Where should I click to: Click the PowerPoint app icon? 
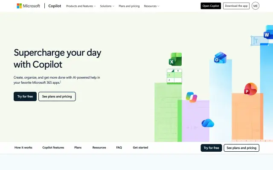(x=251, y=89)
